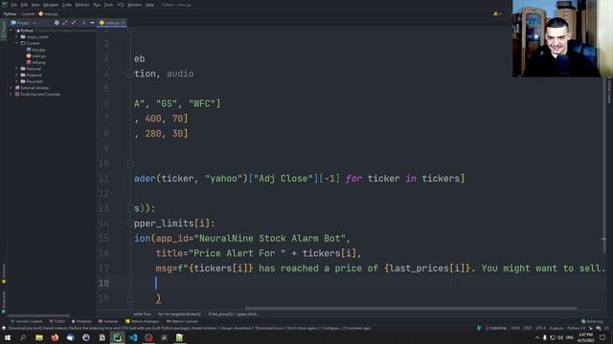This screenshot has width=613, height=344.
Task: Expand Scratches and Consoles node
Action: pyautogui.click(x=11, y=94)
